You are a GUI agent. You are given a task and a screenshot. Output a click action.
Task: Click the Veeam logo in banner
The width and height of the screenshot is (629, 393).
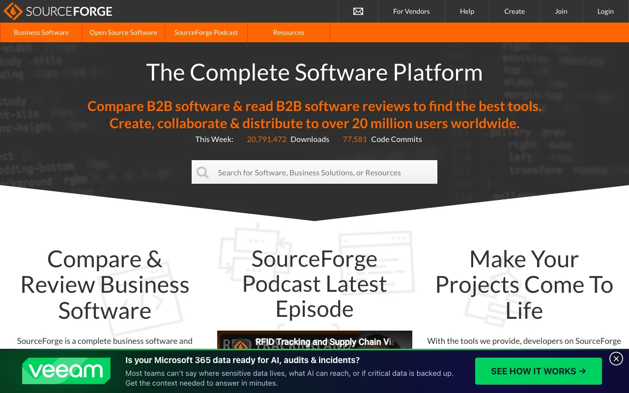[66, 371]
